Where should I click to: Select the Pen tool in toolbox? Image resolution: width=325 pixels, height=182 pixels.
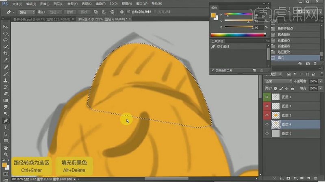point(5,121)
